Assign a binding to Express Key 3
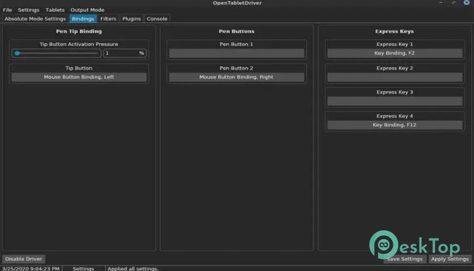The height and width of the screenshot is (271, 474). [395, 101]
